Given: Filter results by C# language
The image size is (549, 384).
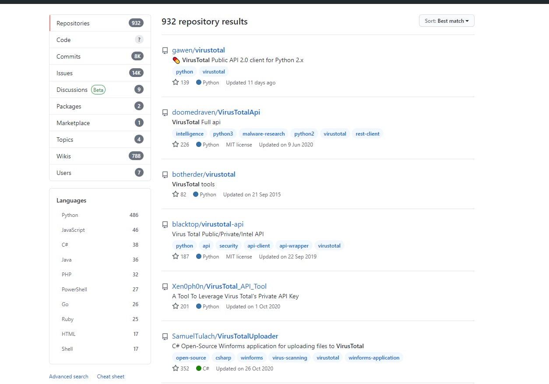Looking at the screenshot, I should (100, 245).
